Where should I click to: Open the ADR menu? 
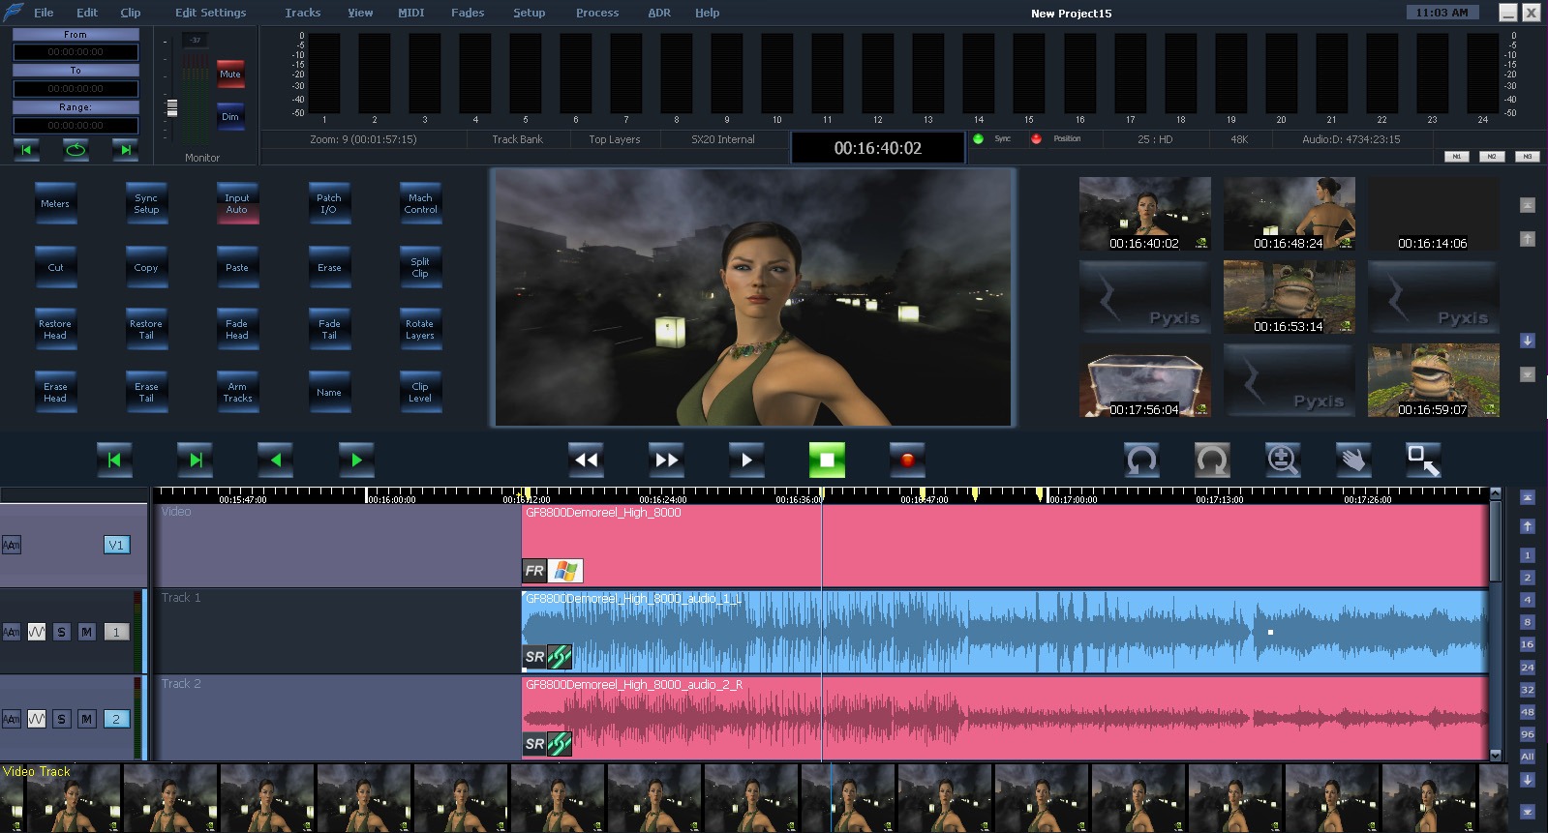tap(659, 13)
